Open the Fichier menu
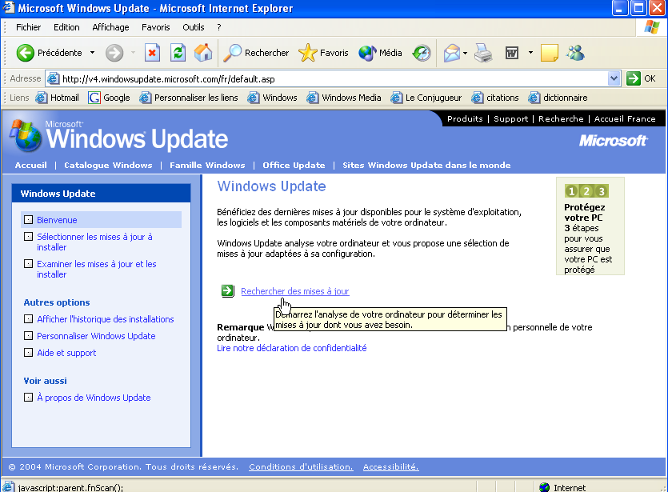Screen dimensions: 668x492 click(29, 27)
